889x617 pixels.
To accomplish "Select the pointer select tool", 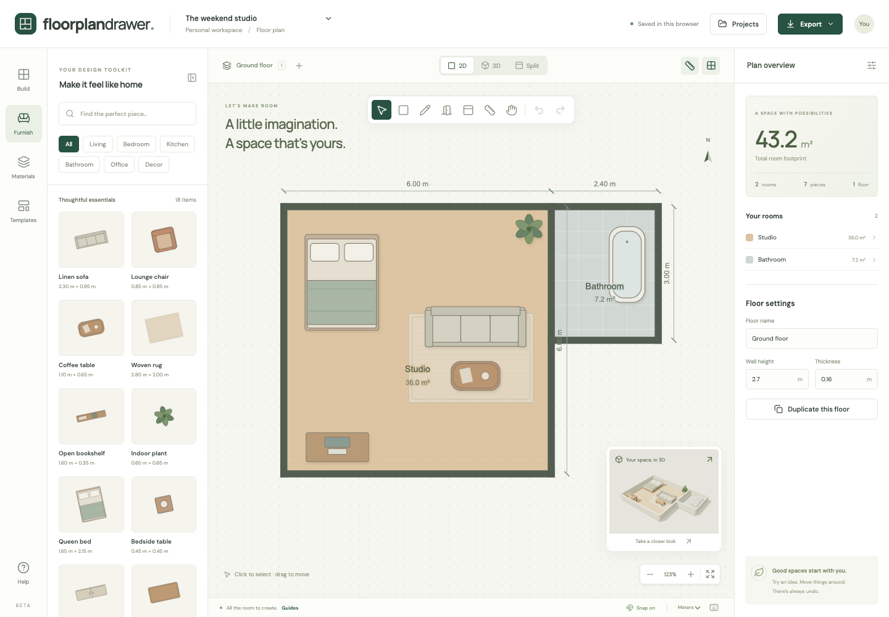I will tap(382, 110).
